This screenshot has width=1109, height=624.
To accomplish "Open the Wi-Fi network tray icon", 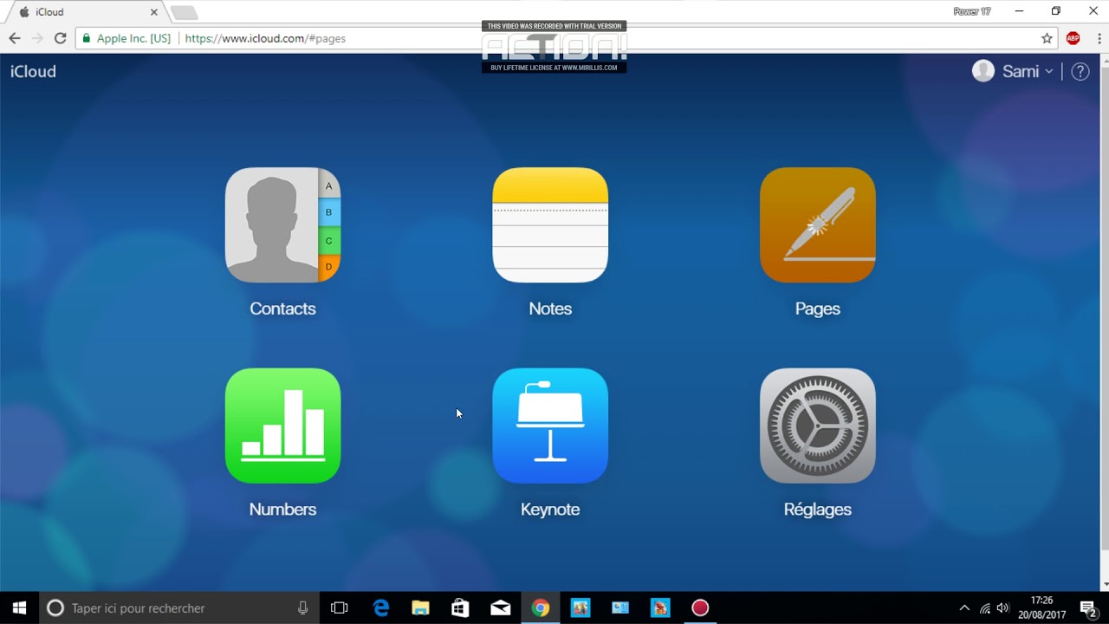I will click(985, 608).
